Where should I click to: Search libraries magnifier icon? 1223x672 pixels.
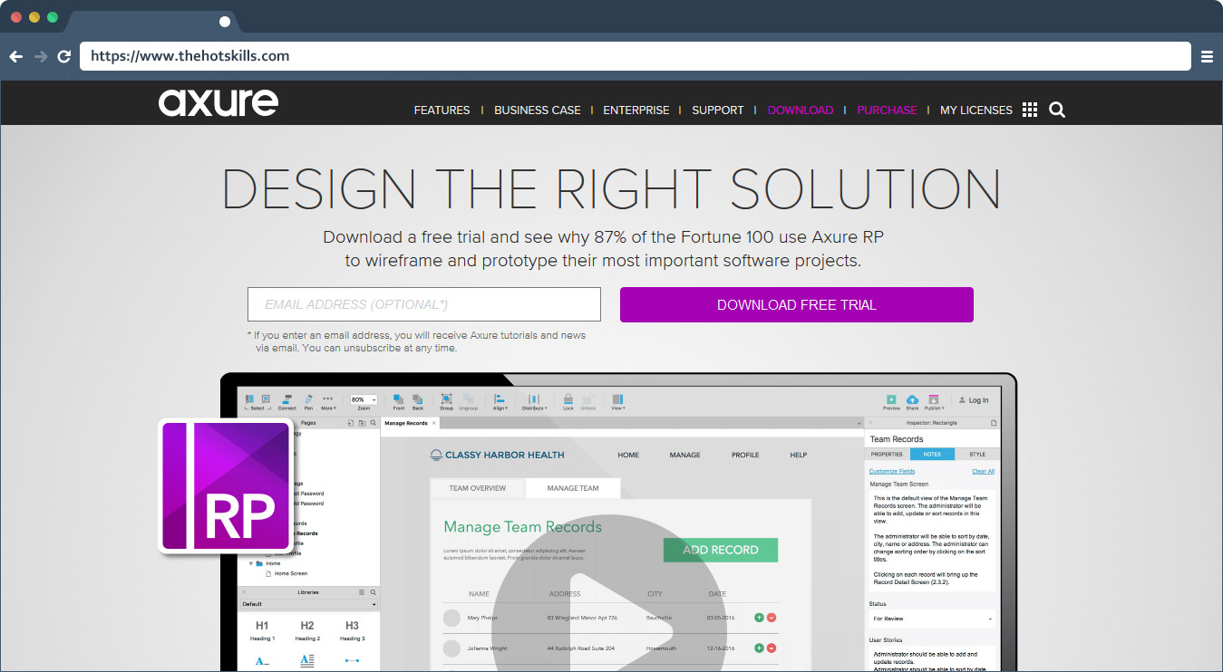[x=373, y=592]
